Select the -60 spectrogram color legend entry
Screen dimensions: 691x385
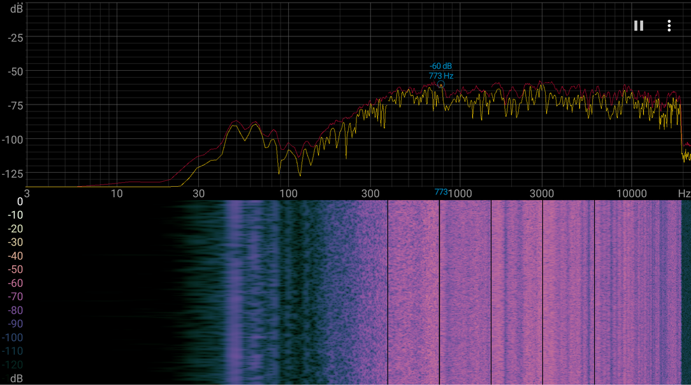coord(15,283)
